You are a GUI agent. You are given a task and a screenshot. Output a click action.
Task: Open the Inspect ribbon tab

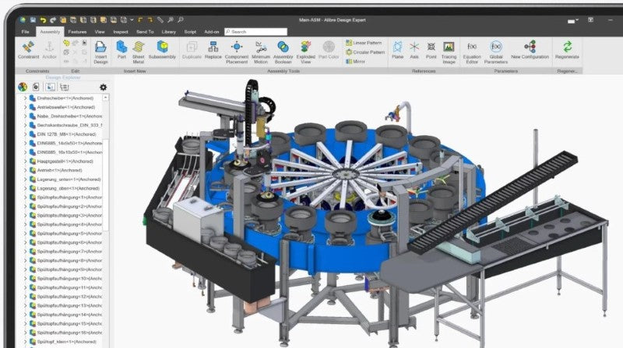click(121, 32)
